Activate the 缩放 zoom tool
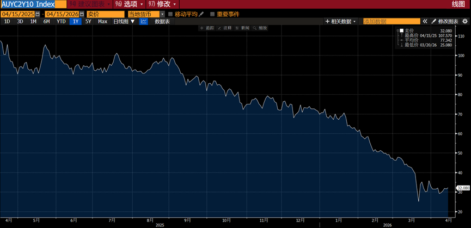471x228 pixels. point(260,28)
